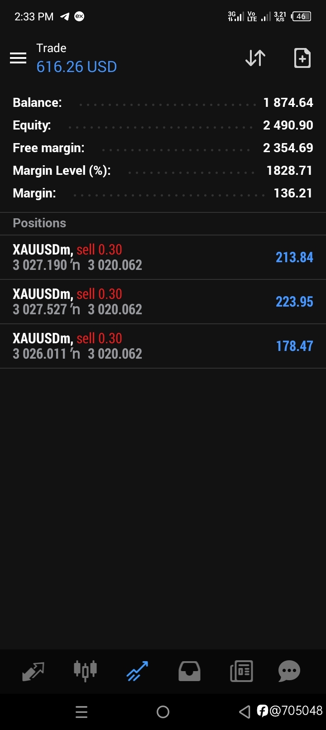Image resolution: width=326 pixels, height=730 pixels.
Task: Tap the Android back navigation button
Action: [x=244, y=712]
